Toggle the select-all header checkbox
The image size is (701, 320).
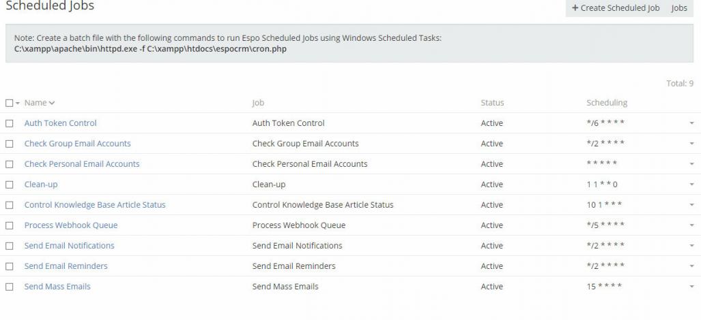(x=9, y=103)
